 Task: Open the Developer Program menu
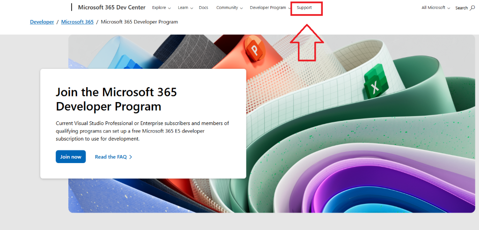270,7
